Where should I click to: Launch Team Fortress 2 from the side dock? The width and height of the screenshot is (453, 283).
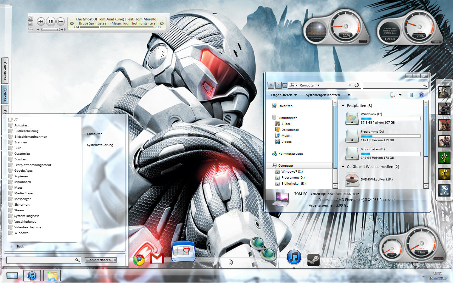pos(444,141)
